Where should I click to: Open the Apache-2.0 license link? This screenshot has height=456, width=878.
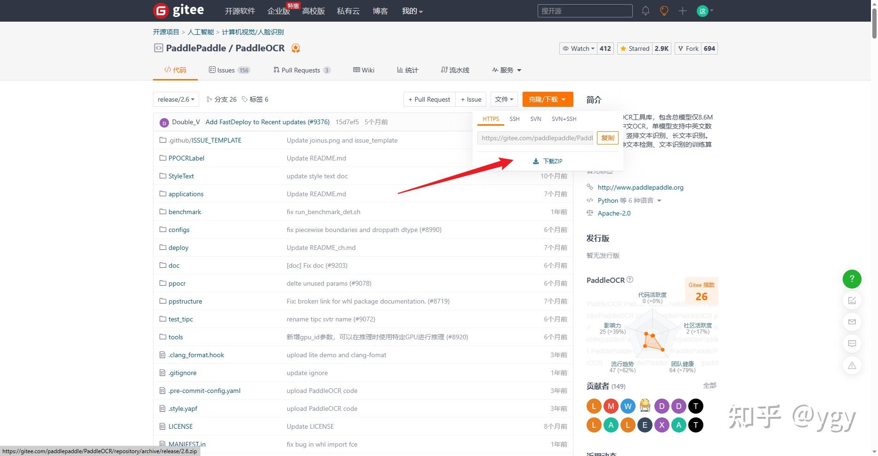(x=614, y=213)
